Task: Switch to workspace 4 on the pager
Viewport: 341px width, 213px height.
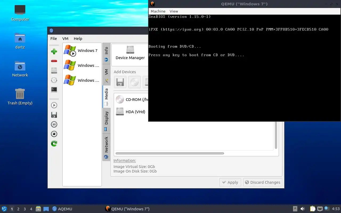Action: click(x=31, y=209)
